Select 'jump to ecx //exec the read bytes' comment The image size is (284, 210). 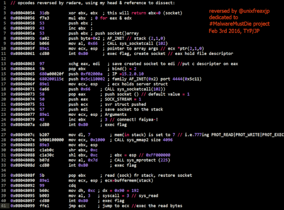pyautogui.click(x=142, y=206)
